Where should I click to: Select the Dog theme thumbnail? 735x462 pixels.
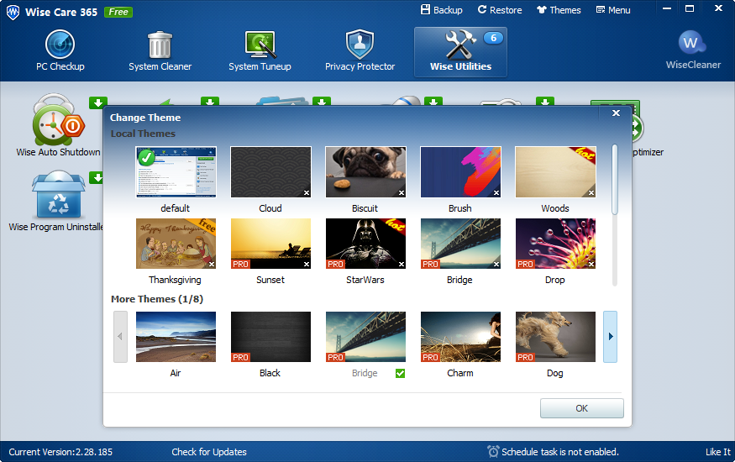[x=555, y=337]
